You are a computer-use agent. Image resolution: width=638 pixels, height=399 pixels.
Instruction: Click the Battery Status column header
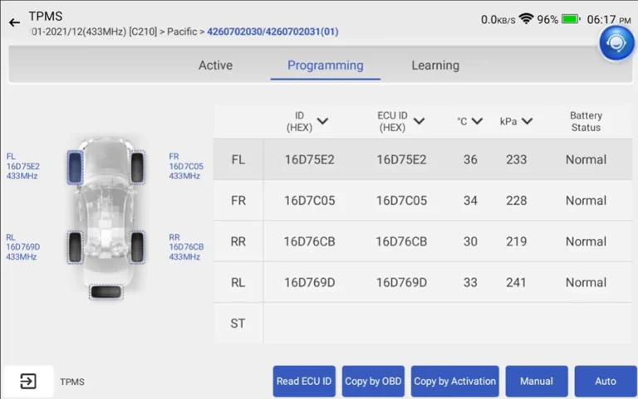pyautogui.click(x=586, y=121)
